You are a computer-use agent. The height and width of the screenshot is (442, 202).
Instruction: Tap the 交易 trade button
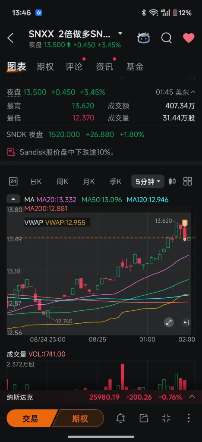pos(31,419)
